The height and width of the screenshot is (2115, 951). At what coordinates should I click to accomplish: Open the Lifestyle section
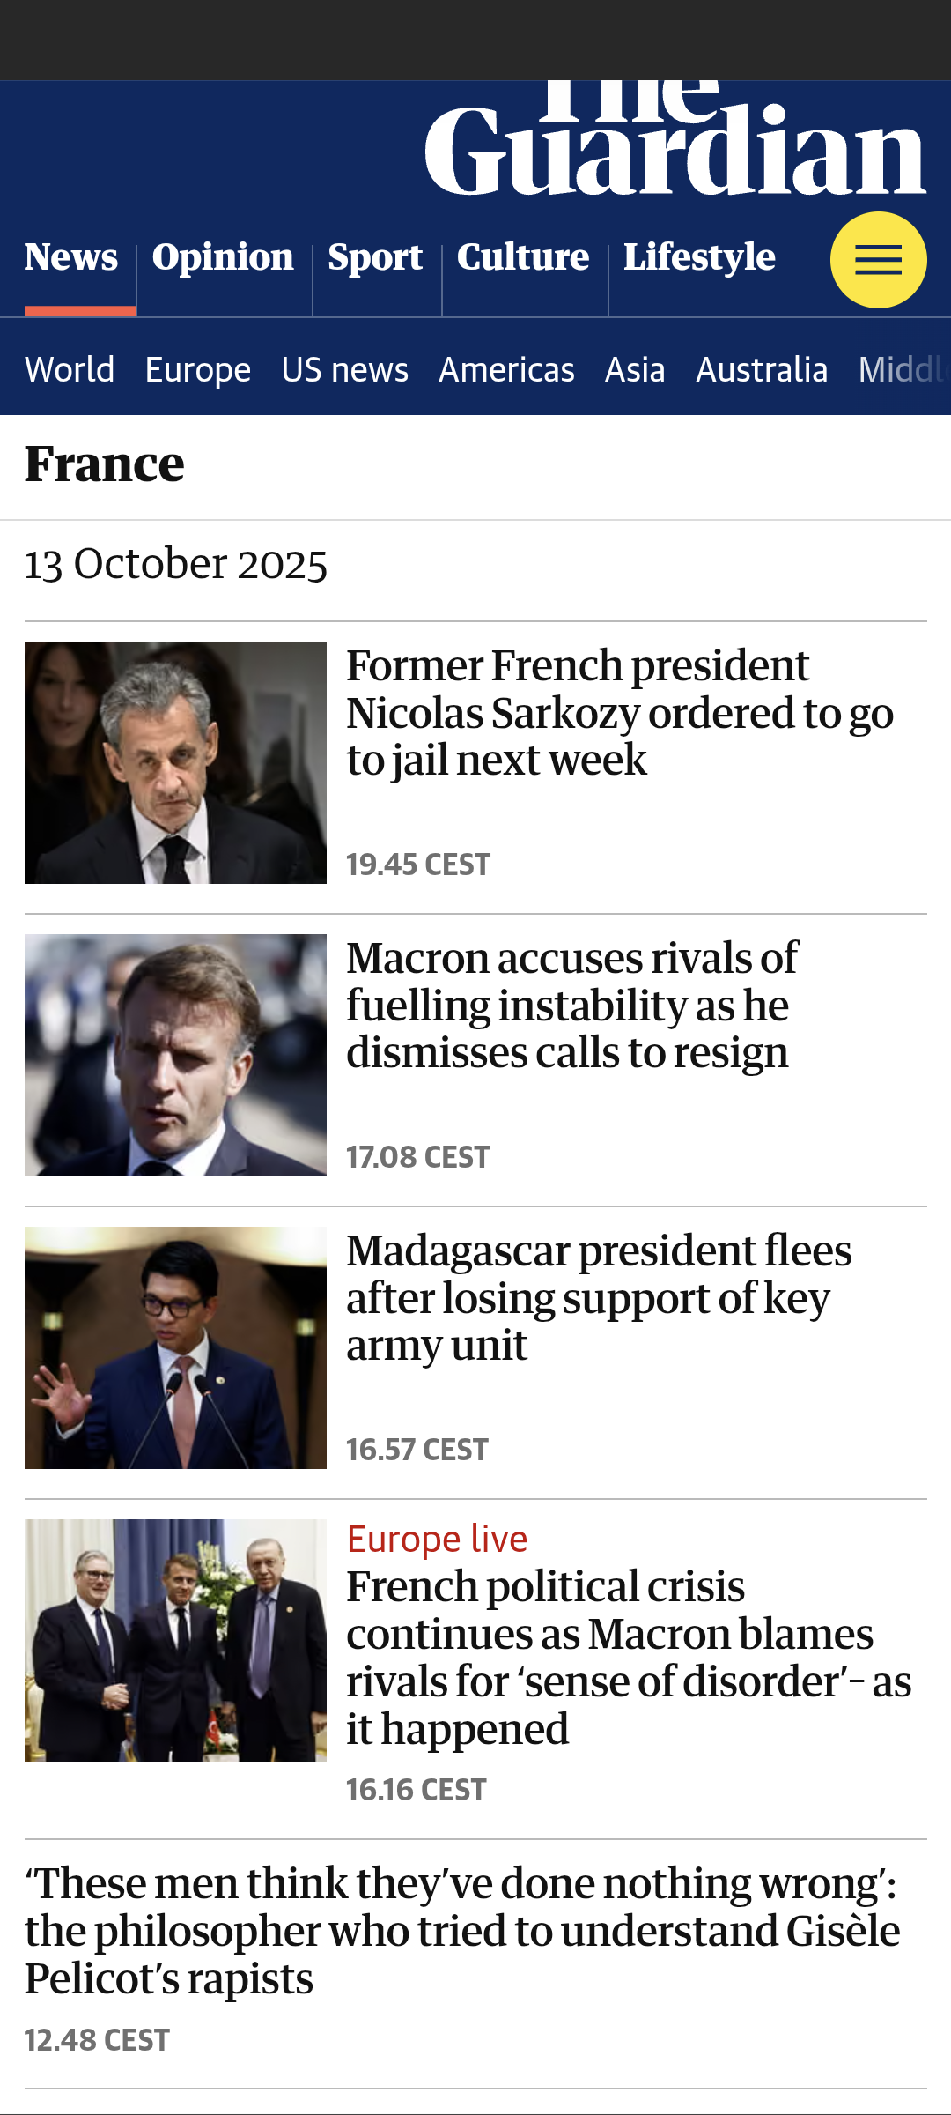pyautogui.click(x=699, y=257)
